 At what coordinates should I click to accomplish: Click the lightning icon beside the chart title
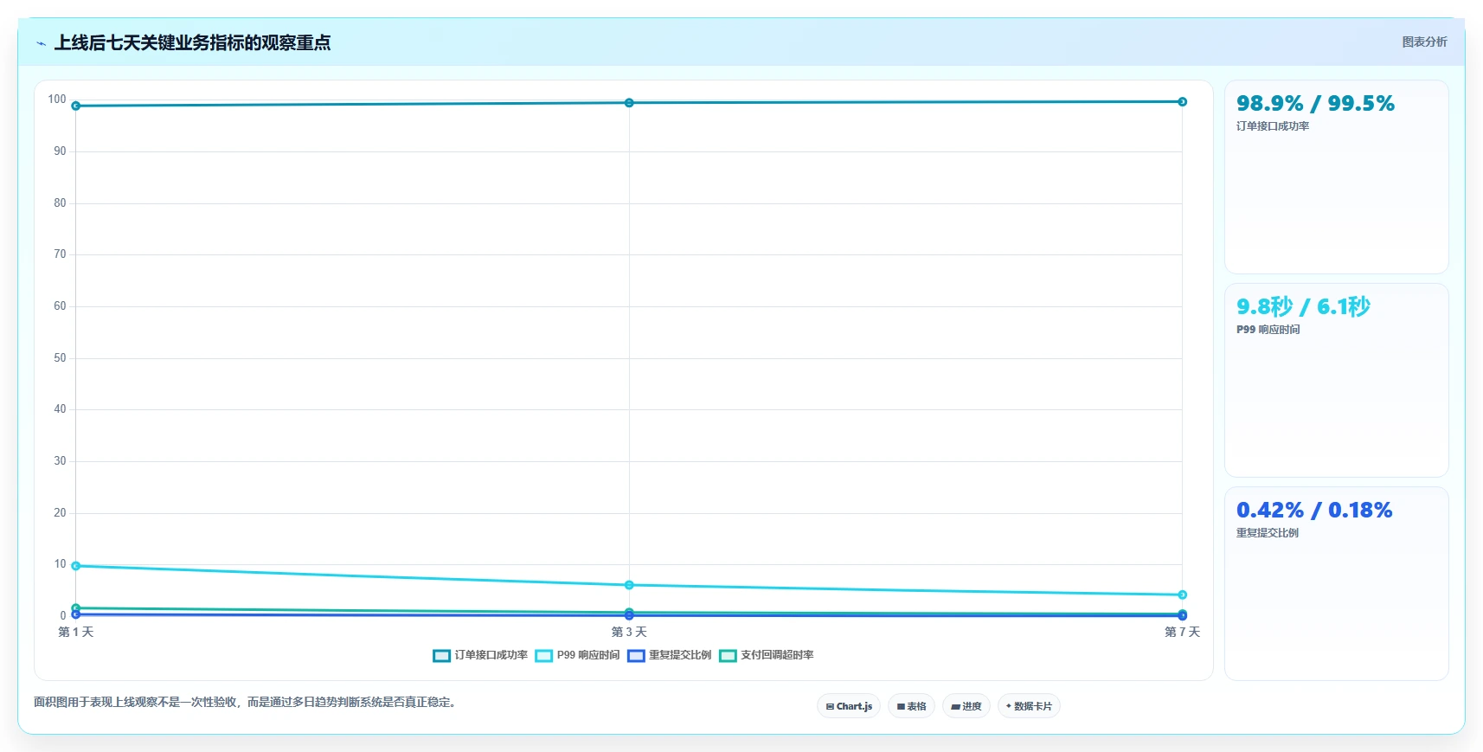(x=41, y=42)
